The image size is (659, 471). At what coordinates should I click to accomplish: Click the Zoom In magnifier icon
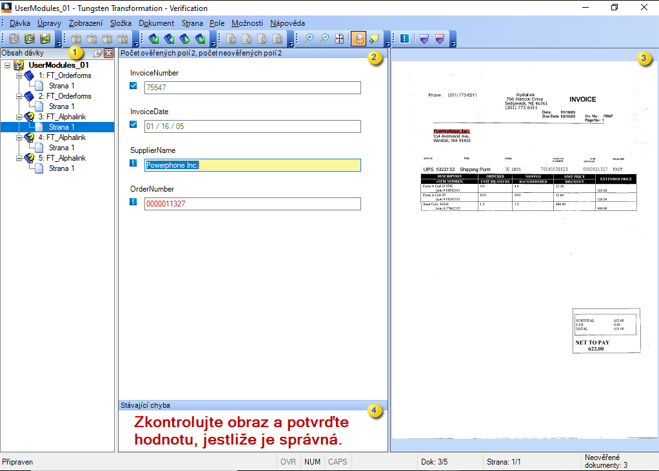[x=308, y=39]
